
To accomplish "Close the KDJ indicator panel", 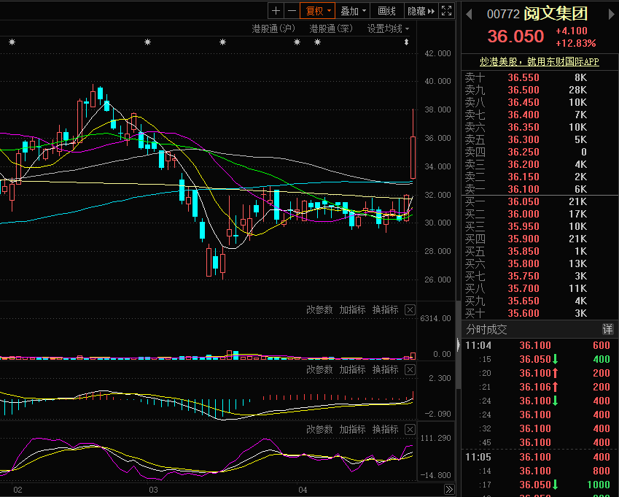I will pyautogui.click(x=410, y=429).
